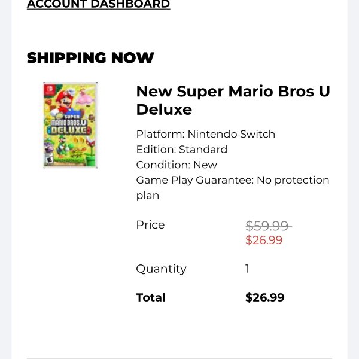Click the red $26.99 sale price

[264, 240]
